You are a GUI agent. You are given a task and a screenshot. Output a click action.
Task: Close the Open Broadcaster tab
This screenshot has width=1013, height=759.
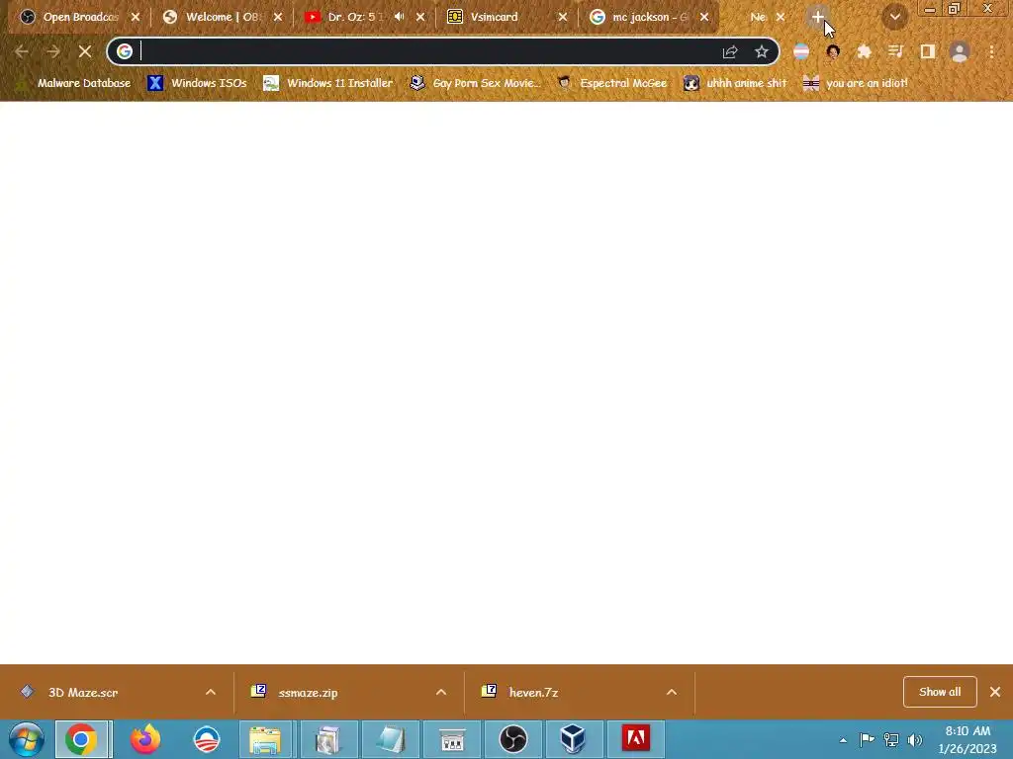pos(135,17)
